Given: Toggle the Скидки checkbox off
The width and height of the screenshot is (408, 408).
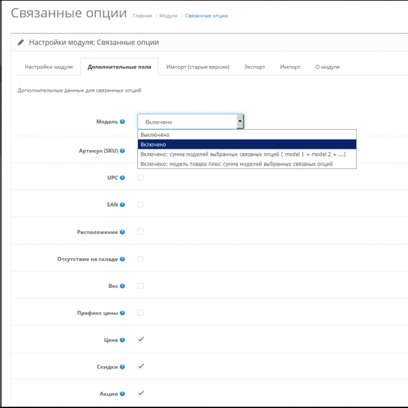Looking at the screenshot, I should click(x=141, y=367).
